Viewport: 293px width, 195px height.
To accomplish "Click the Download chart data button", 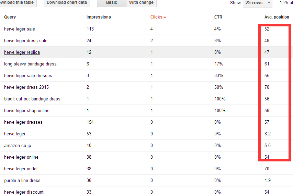I will click(67, 3).
